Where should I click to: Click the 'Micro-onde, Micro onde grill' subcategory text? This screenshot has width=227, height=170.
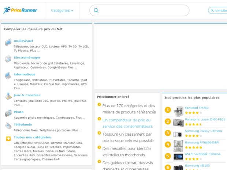[49, 65]
